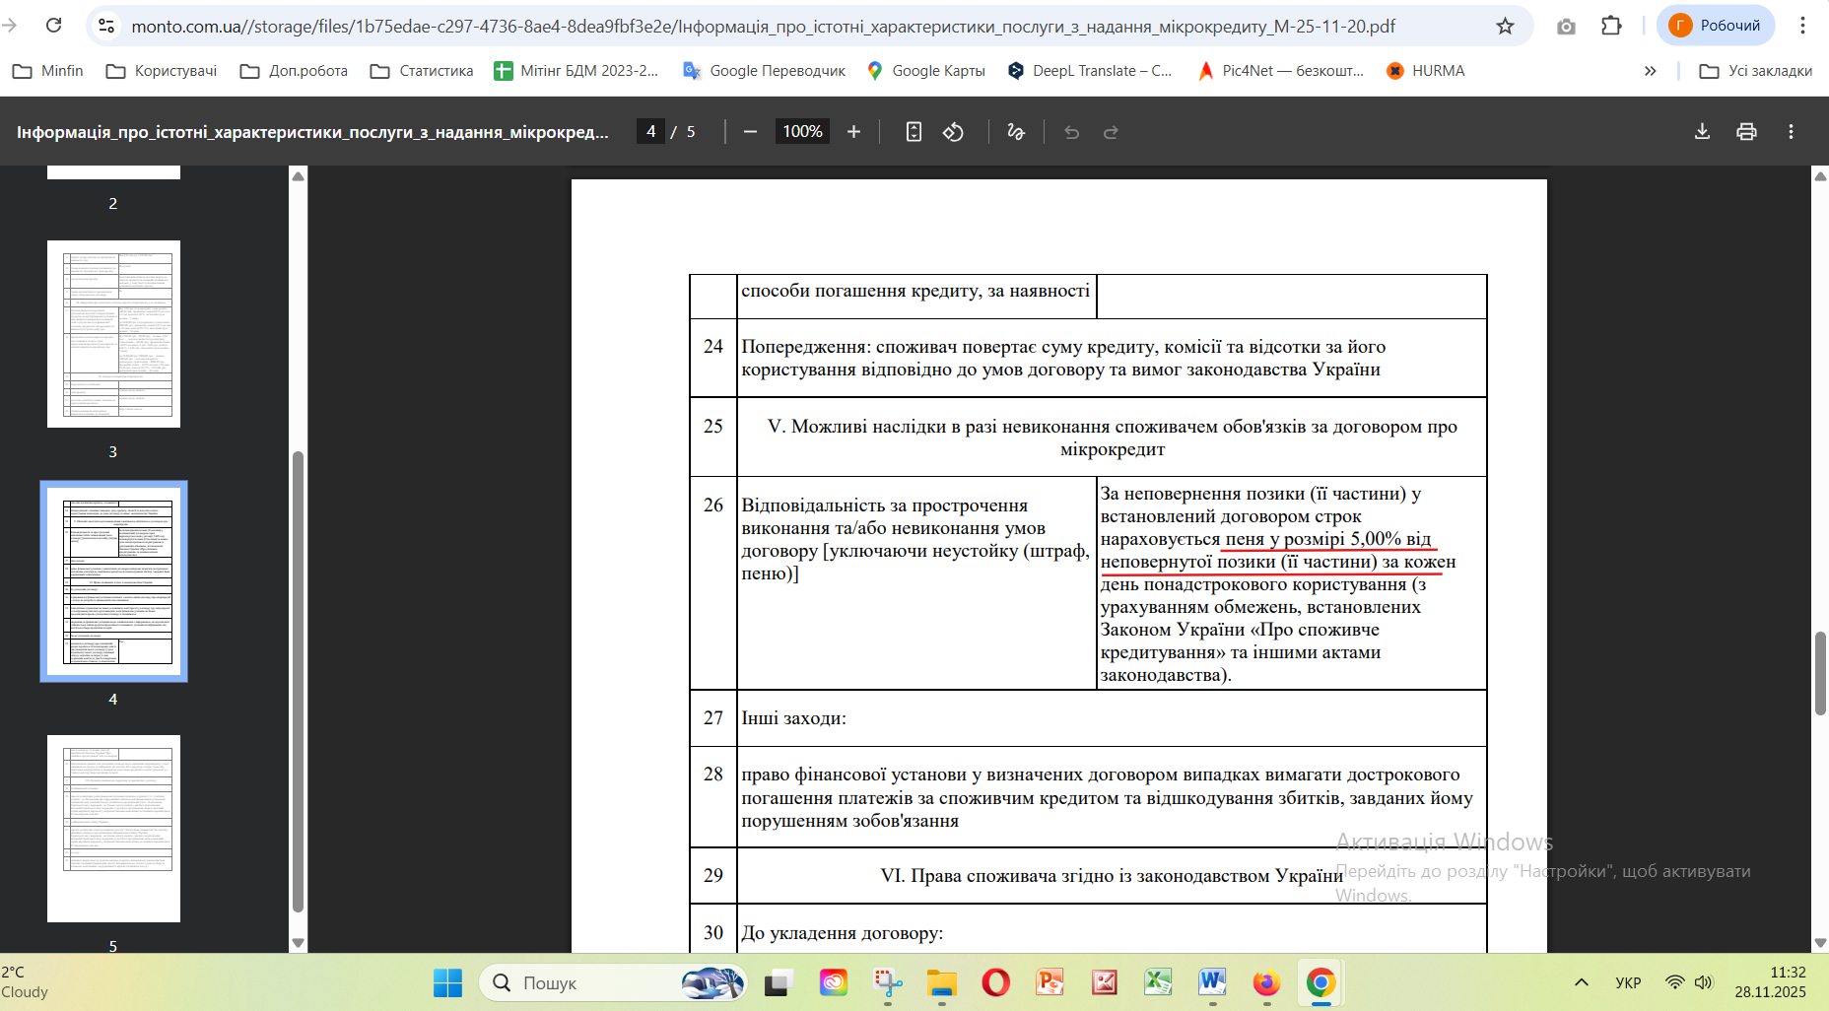View site information icon in address bar
Viewport: 1829px width, 1011px height.
coord(106,26)
